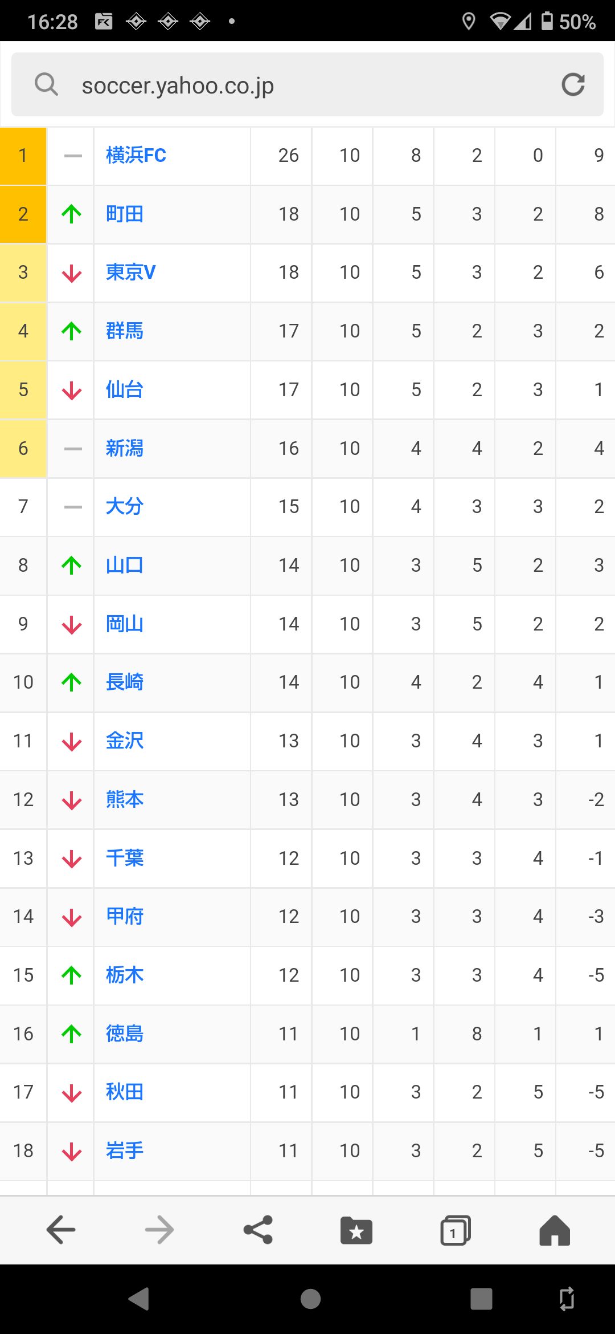
Task: Open the bookmarks folder star icon
Action: [x=356, y=1230]
